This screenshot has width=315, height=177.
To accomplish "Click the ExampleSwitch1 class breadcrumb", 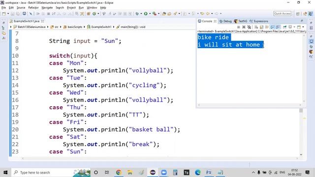I will click(99, 27).
